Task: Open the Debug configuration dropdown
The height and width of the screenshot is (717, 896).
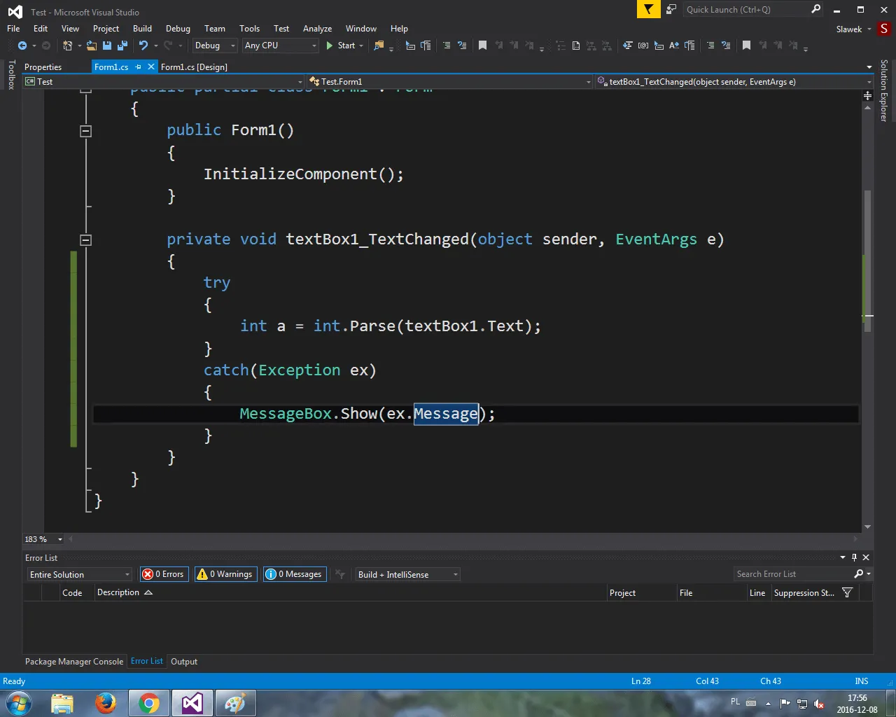Action: point(215,46)
